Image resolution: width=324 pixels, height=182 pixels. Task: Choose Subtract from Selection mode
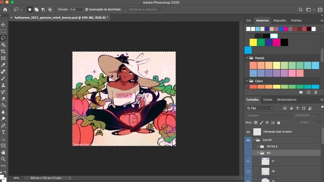point(43,9)
